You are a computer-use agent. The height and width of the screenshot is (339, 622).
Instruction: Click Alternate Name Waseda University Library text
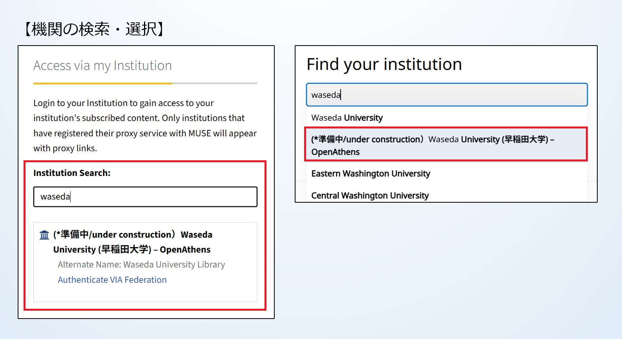pyautogui.click(x=141, y=265)
